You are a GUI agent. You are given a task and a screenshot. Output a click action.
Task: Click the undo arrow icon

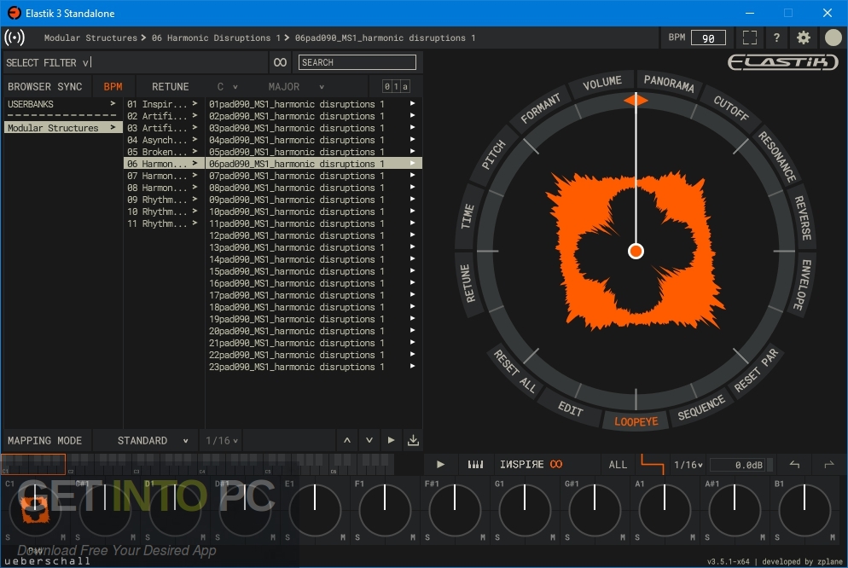tap(794, 464)
